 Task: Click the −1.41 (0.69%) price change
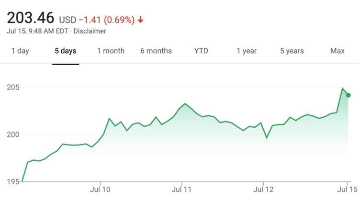(106, 20)
